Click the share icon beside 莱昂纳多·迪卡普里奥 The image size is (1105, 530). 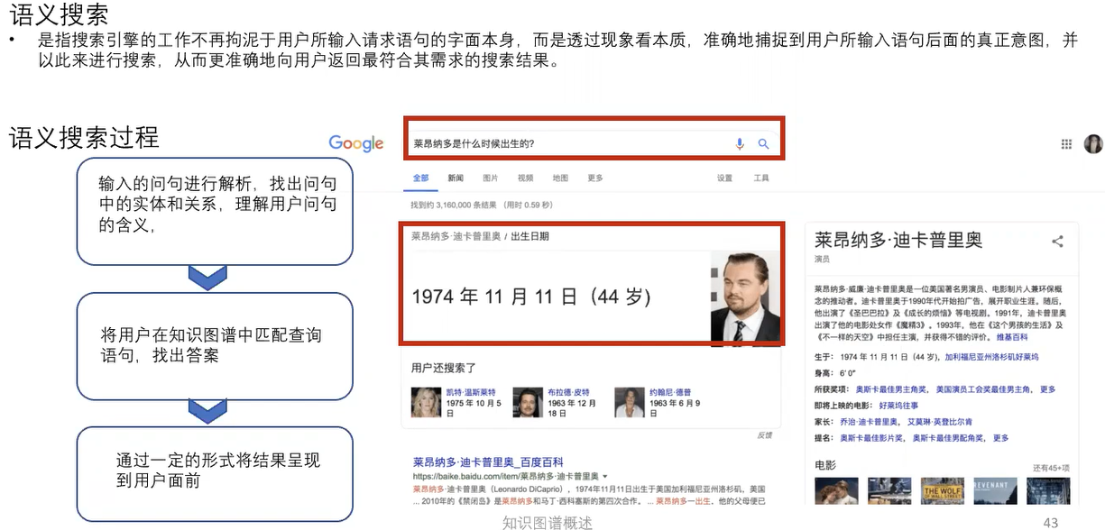[1058, 241]
